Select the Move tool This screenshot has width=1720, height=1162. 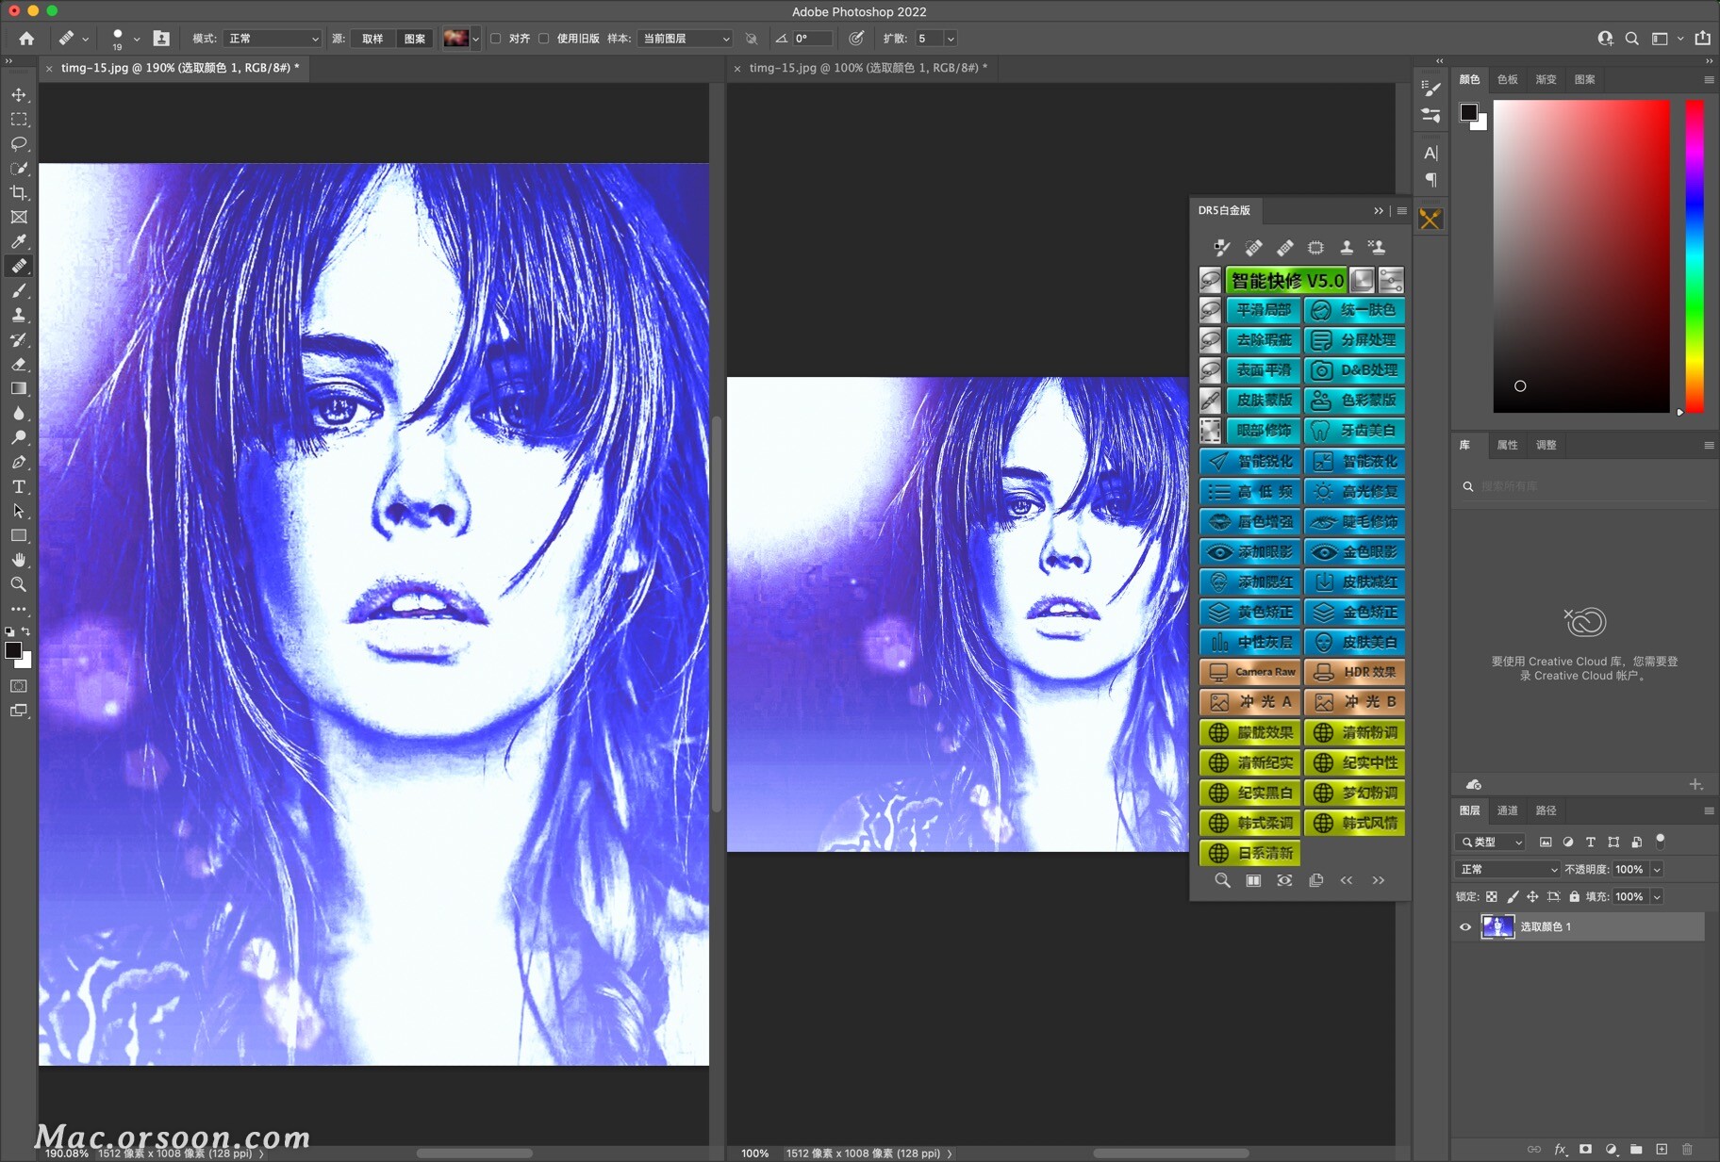19,95
